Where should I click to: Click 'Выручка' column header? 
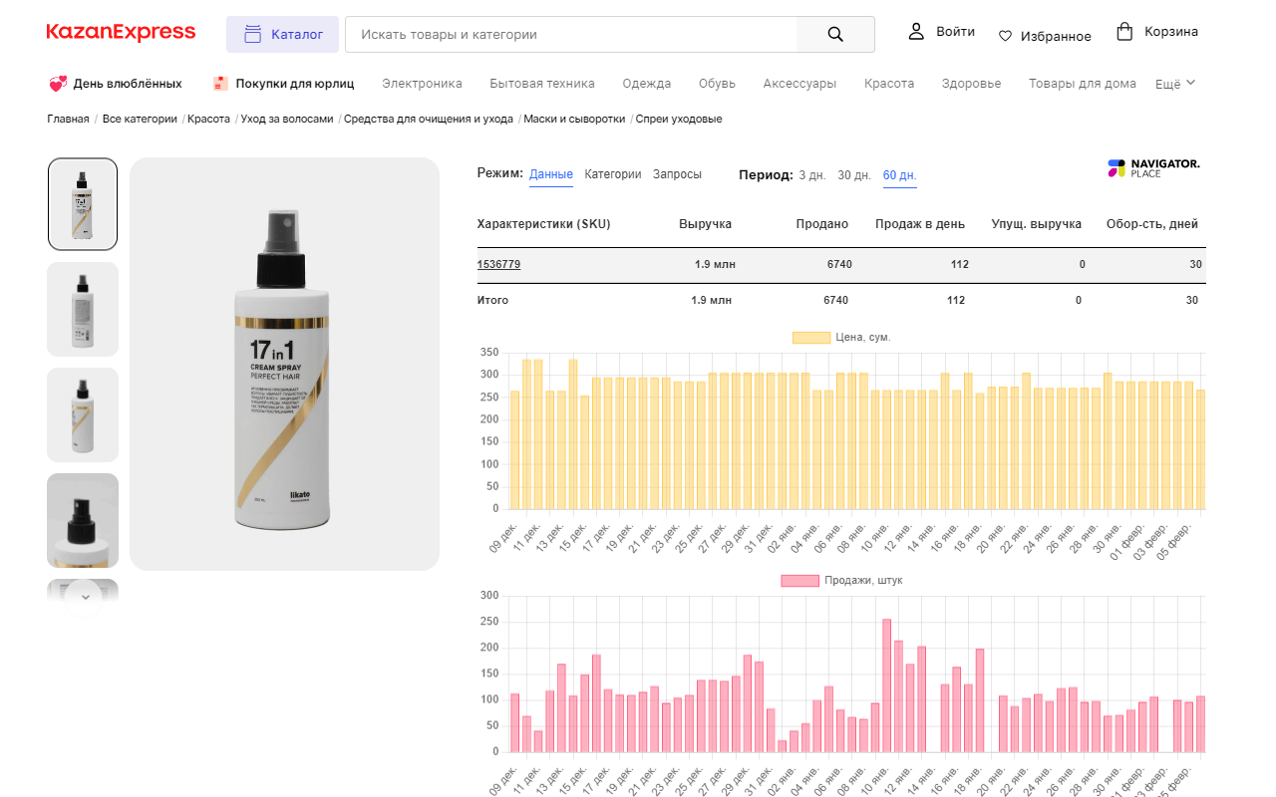tap(706, 224)
